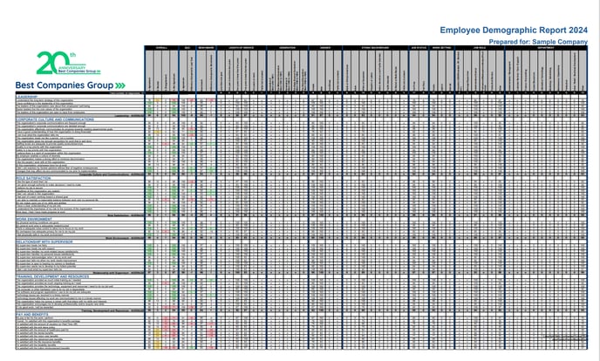
Task: Select the ROLE SATISFACTION section heading
Action: [x=33, y=178]
